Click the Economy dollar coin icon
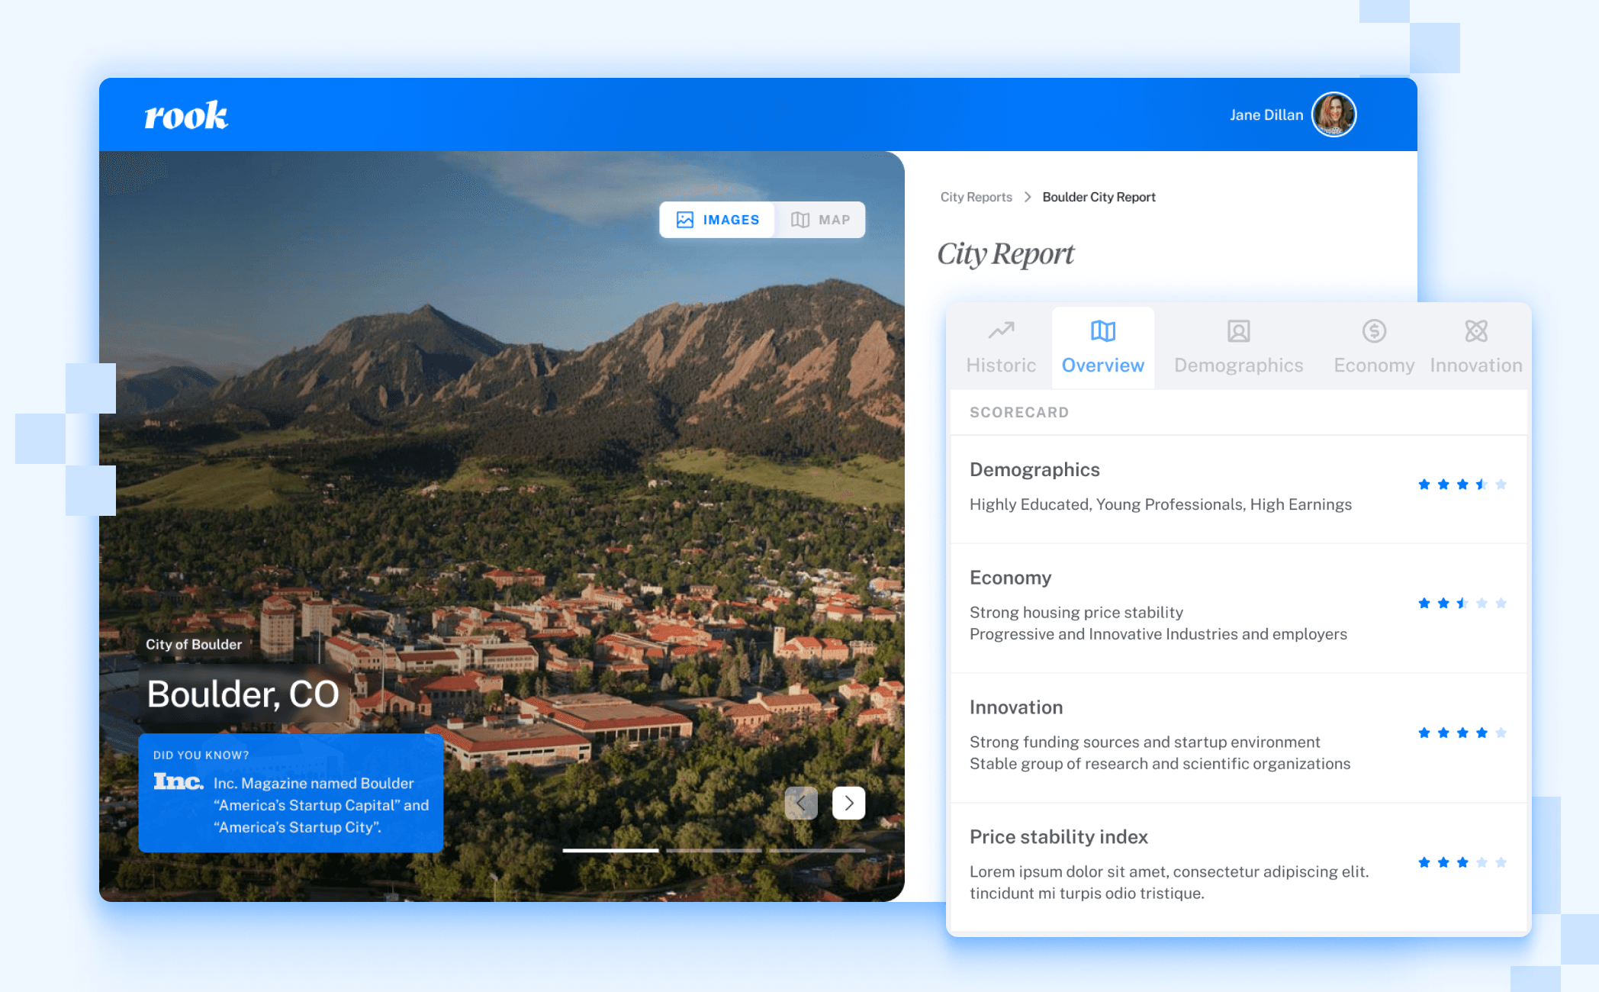The height and width of the screenshot is (992, 1599). [x=1373, y=331]
